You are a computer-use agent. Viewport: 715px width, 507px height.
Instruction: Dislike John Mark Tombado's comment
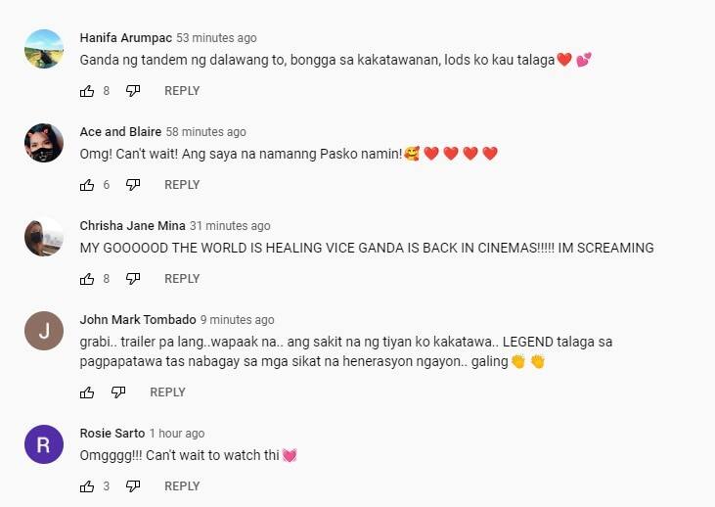118,392
